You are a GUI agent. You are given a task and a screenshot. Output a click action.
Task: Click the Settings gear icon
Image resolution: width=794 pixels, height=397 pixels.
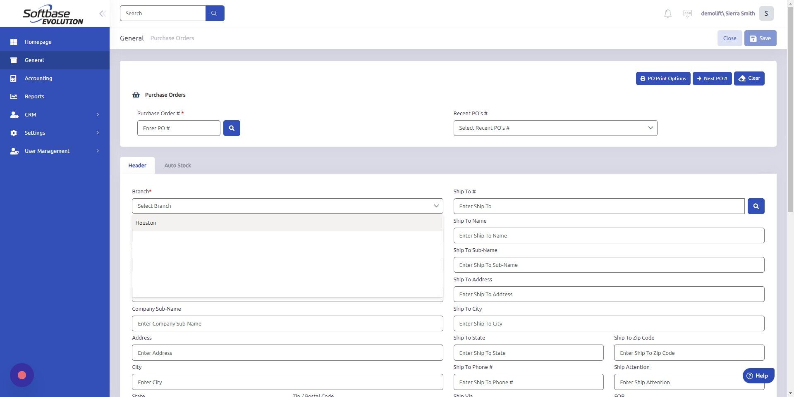(x=14, y=133)
